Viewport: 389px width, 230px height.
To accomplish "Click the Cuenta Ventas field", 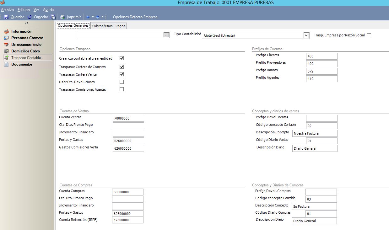I will [128, 118].
